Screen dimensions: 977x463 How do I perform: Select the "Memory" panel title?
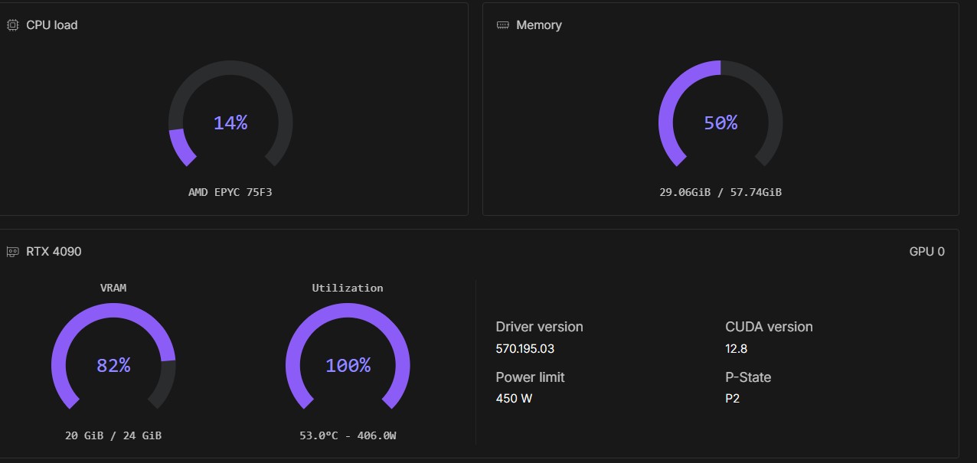pos(539,25)
